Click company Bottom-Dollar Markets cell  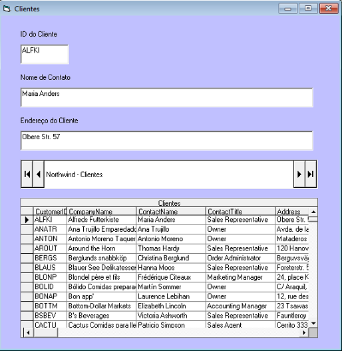[x=101, y=306]
